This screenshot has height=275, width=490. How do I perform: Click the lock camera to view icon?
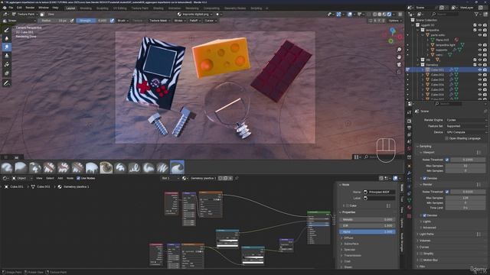click(399, 72)
